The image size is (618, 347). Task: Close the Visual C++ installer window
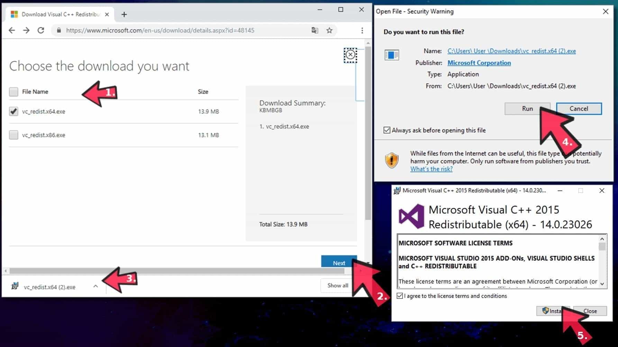click(602, 190)
